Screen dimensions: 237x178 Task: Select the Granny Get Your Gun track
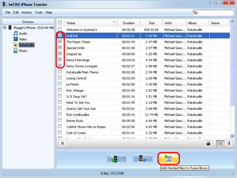[81, 109]
